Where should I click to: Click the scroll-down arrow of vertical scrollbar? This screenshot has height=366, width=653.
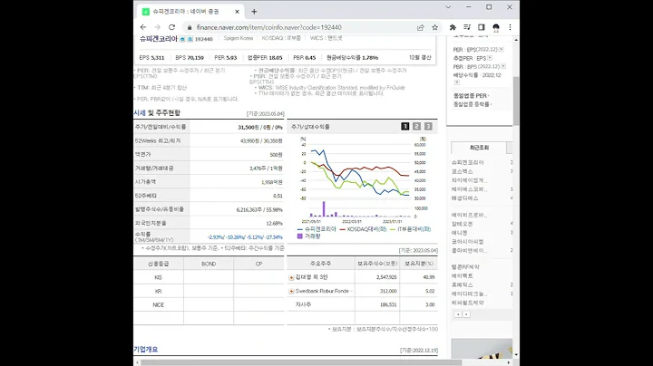[x=516, y=355]
